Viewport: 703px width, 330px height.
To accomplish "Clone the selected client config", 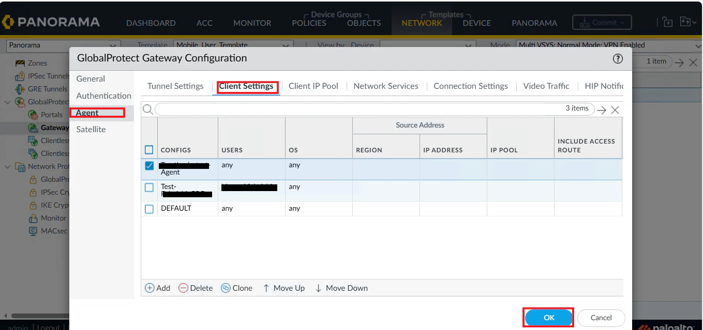I will point(236,288).
